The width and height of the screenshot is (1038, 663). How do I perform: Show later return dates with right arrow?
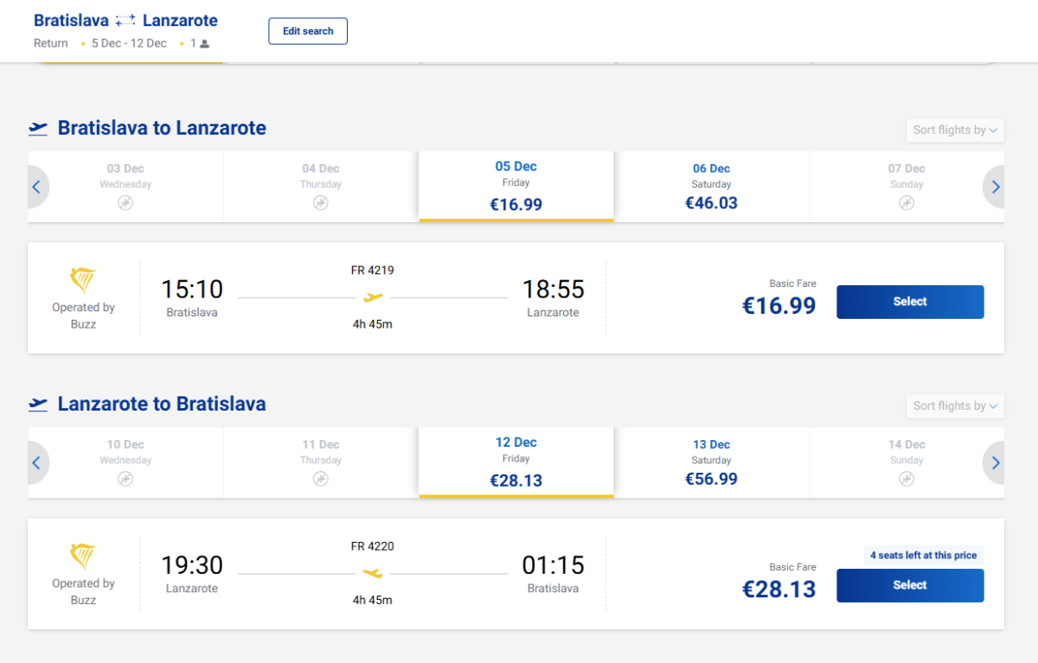coord(996,462)
